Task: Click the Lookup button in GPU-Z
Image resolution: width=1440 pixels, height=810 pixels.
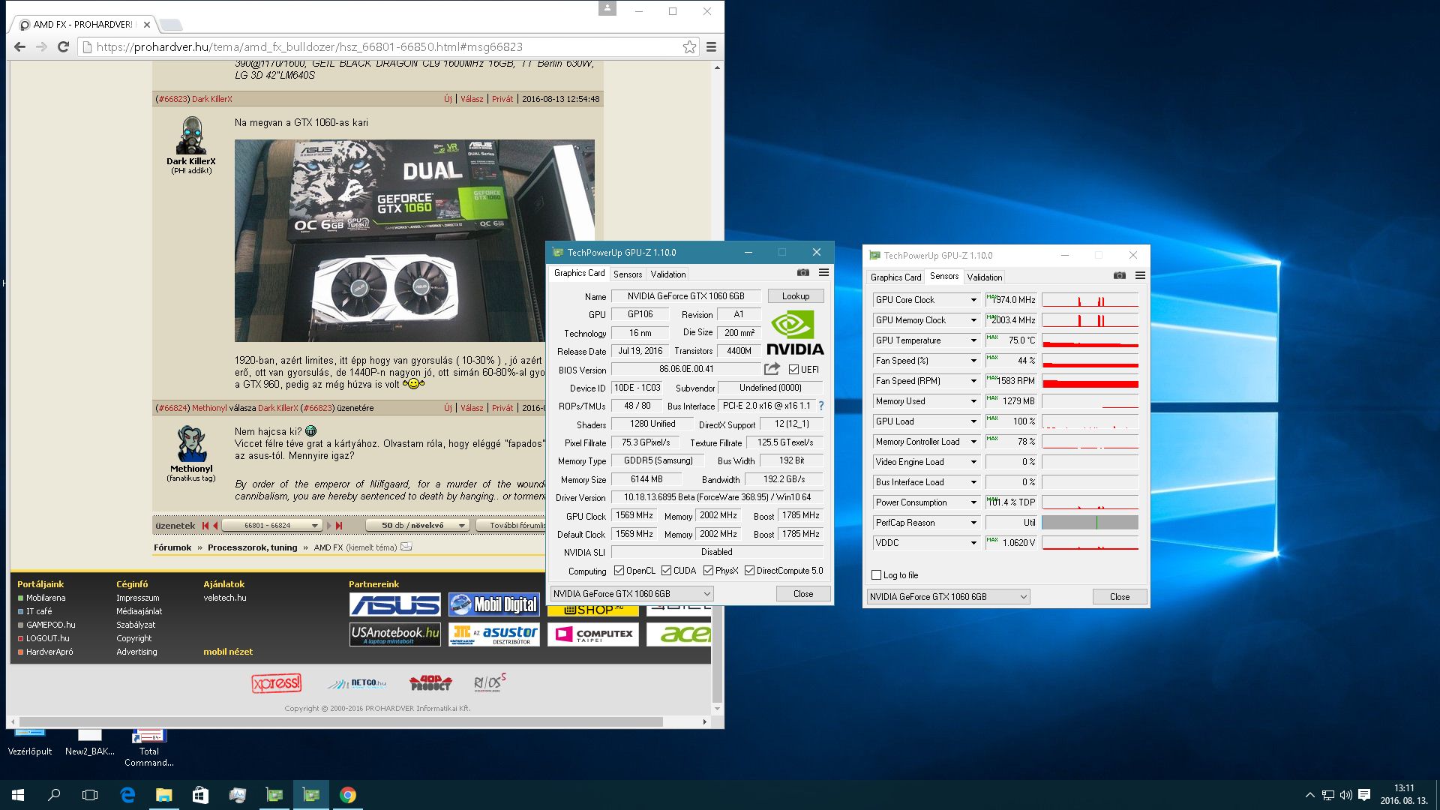Action: [x=796, y=296]
